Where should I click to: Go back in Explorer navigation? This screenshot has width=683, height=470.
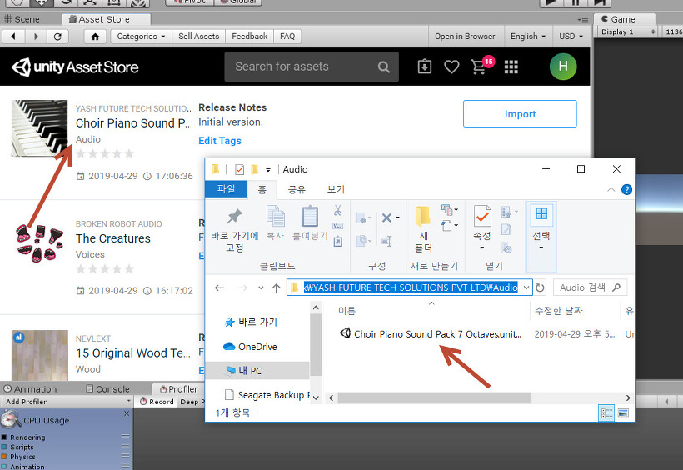point(220,287)
